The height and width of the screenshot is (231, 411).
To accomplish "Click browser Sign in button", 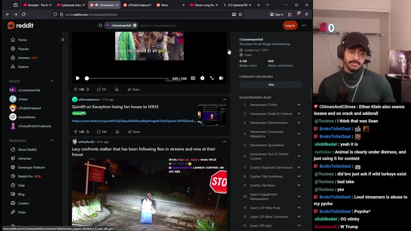I will (276, 14).
